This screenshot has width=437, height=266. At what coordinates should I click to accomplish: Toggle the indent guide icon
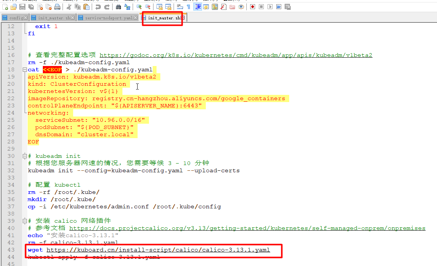[x=197, y=7]
